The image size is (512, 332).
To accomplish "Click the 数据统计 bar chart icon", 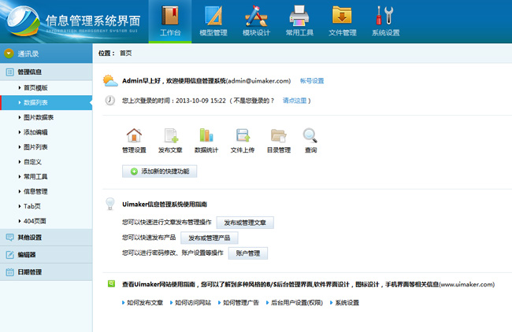I will tap(206, 135).
